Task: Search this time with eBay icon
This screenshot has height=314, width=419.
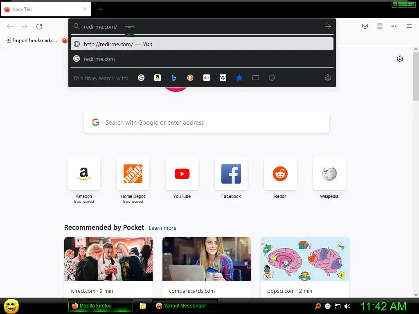Action: coord(207,78)
